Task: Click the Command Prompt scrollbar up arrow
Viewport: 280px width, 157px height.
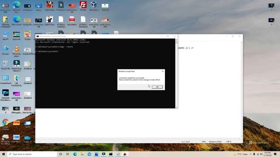Action: coord(177,40)
